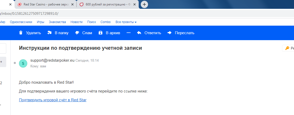This screenshot has height=115, width=294.
Task: Click the sender avatar with letter S
Action: 23,63
